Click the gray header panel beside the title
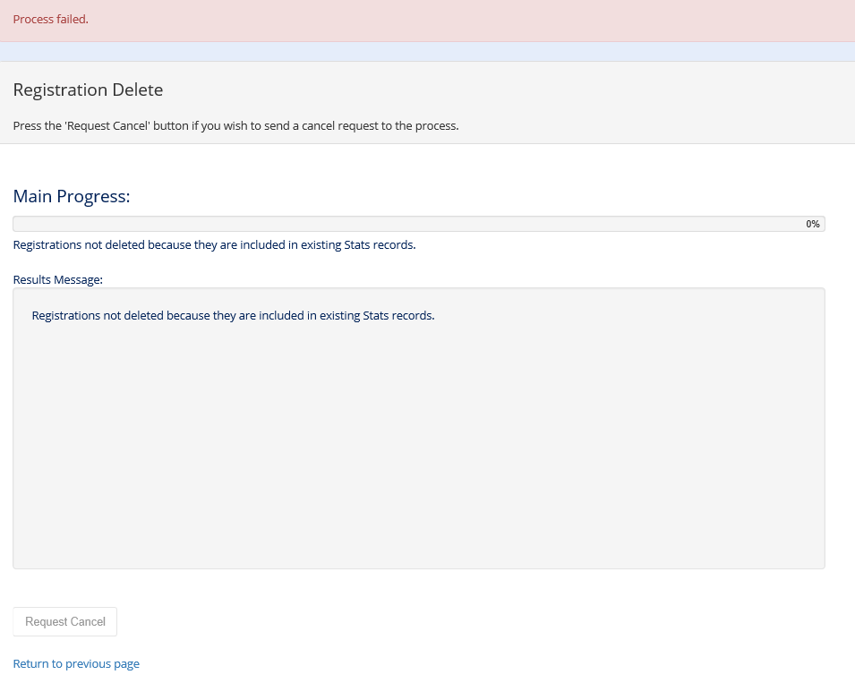Screen dimensions: 855x683 (x=537, y=90)
